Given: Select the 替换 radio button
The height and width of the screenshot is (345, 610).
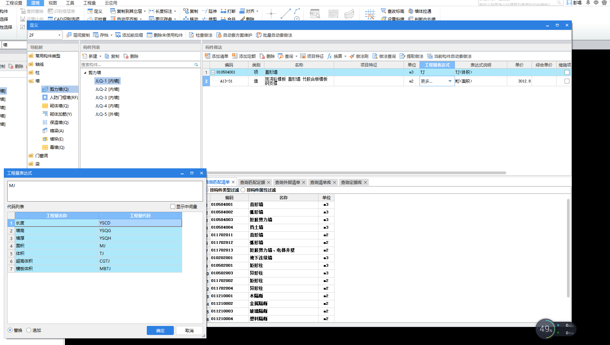Looking at the screenshot, I should (x=10, y=330).
